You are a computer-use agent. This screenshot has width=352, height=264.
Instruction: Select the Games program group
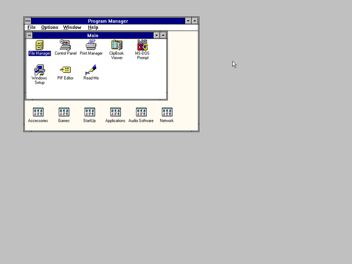pyautogui.click(x=64, y=112)
